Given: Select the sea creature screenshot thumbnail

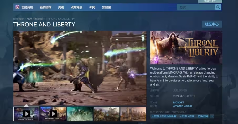Looking at the screenshot, I should (x=80, y=114).
